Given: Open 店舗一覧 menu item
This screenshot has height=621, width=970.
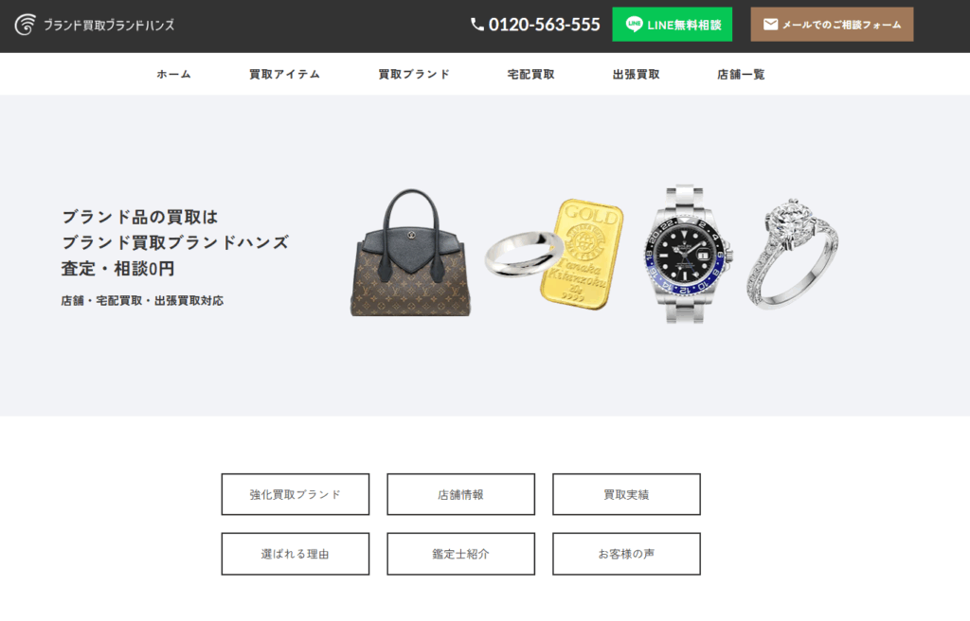Looking at the screenshot, I should pos(741,74).
